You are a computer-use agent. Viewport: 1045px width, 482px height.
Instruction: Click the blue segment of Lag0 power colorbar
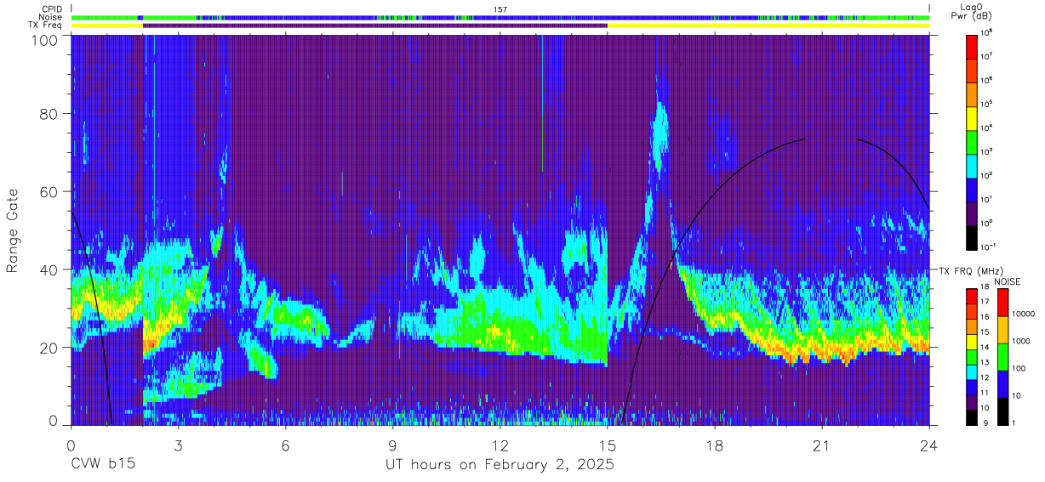[x=972, y=189]
